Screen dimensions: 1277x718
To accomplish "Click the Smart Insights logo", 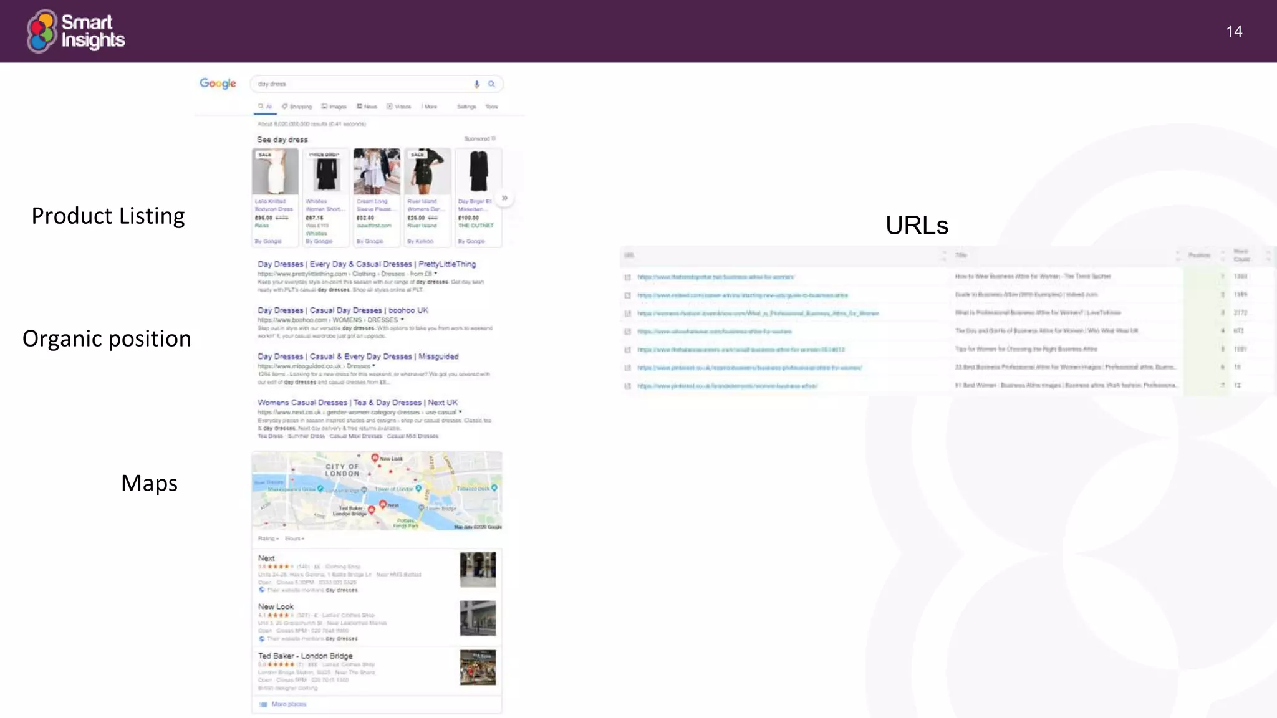I will (76, 31).
